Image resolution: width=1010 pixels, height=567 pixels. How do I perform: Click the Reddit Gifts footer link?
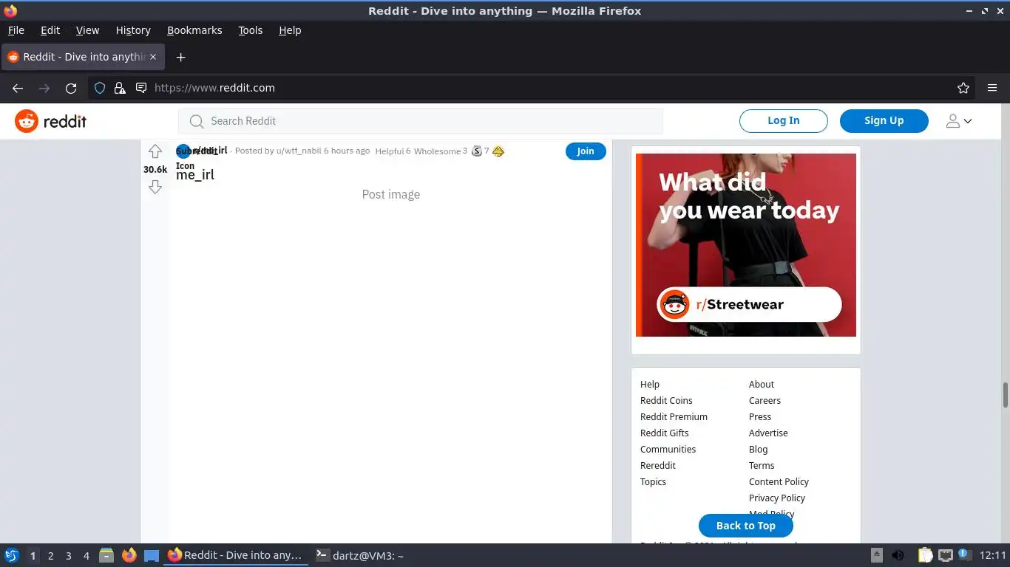click(664, 433)
